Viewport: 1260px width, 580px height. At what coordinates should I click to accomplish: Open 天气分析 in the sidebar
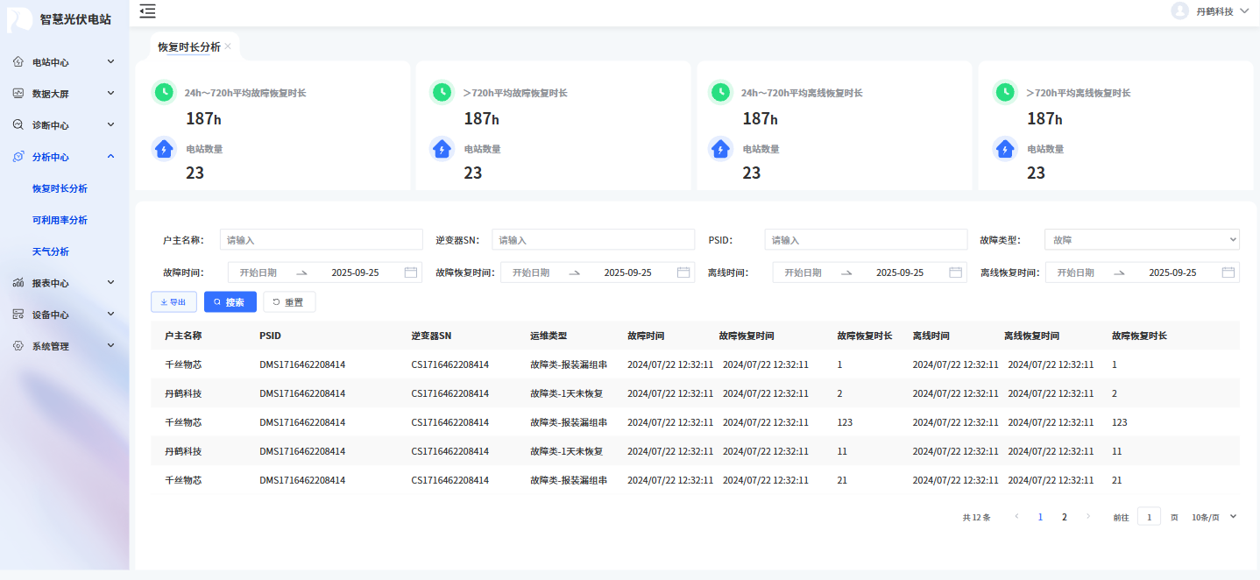click(51, 251)
